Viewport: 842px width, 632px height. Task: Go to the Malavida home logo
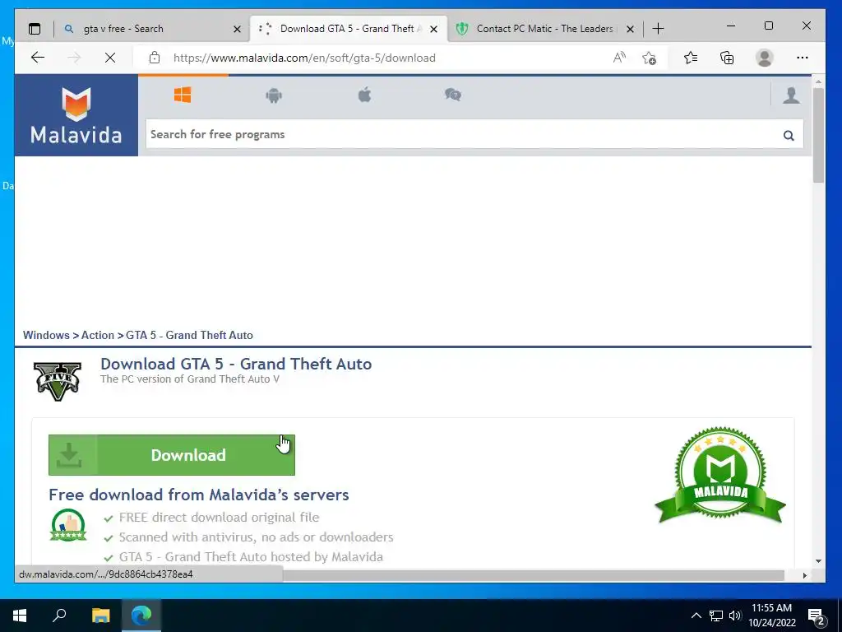[x=76, y=115]
